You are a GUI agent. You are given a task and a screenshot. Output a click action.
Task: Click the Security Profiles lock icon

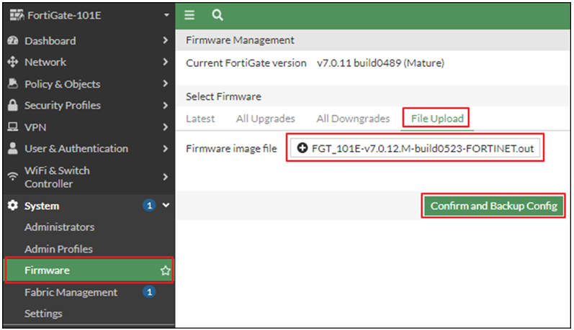(13, 105)
